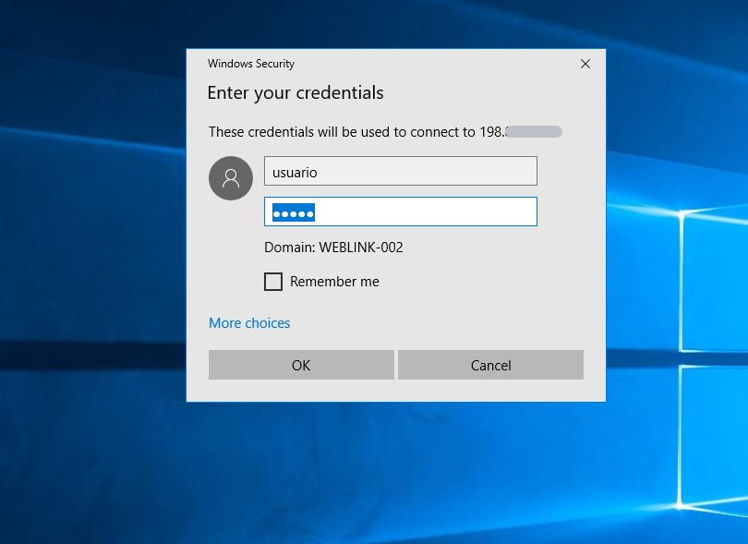
Task: Click the username field containing usuario
Action: point(400,172)
